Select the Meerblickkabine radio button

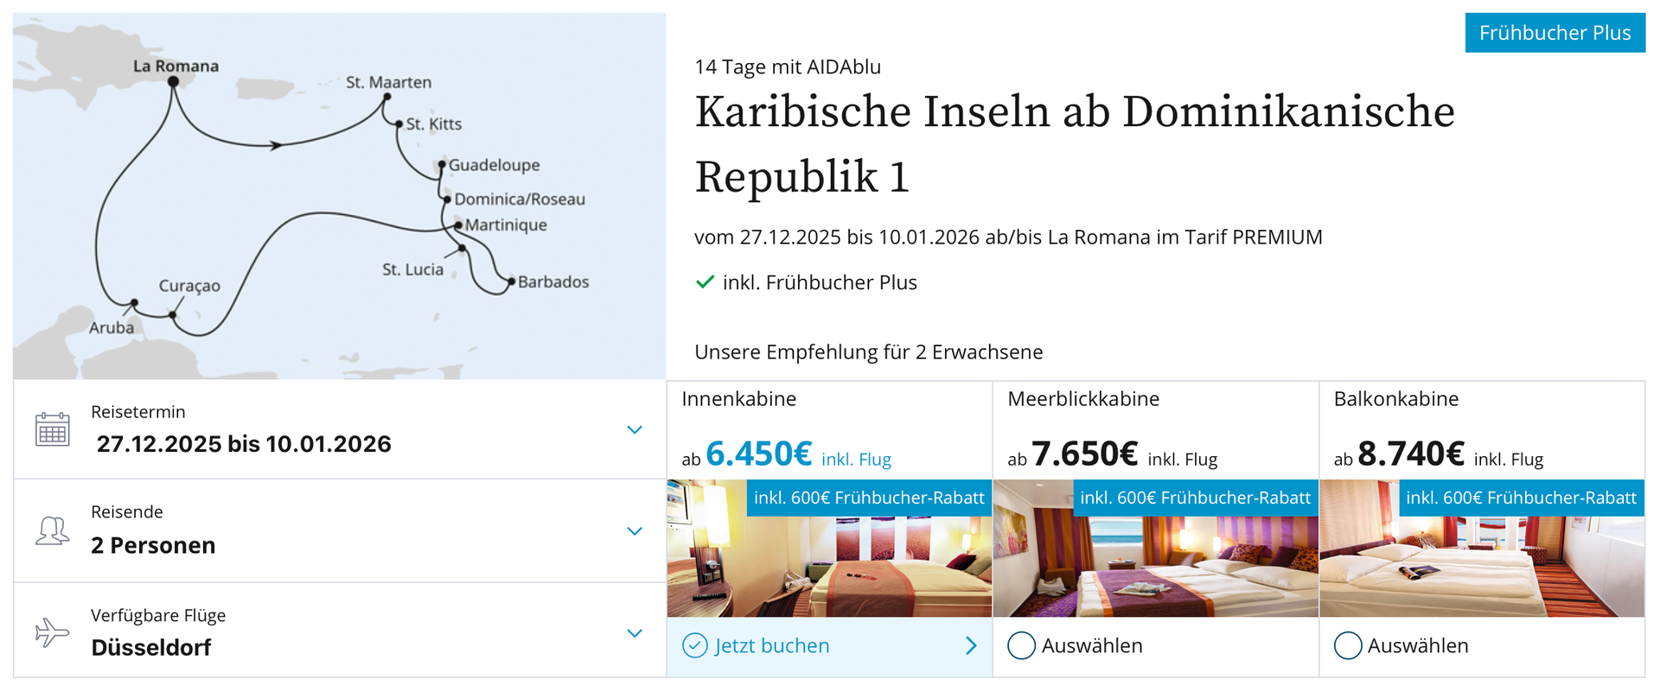click(1021, 645)
